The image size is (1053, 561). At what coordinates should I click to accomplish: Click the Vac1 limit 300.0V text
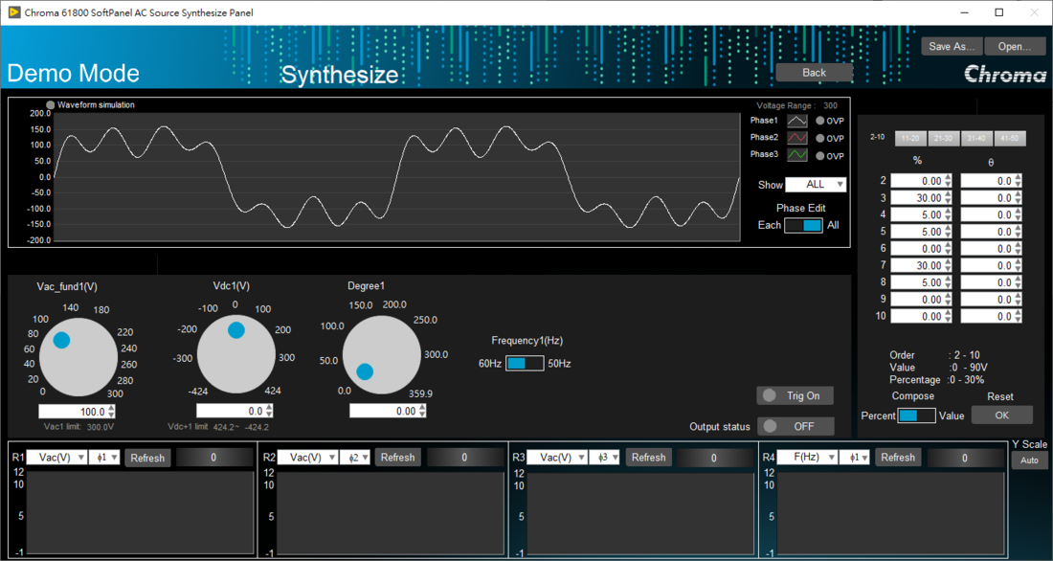tap(78, 427)
